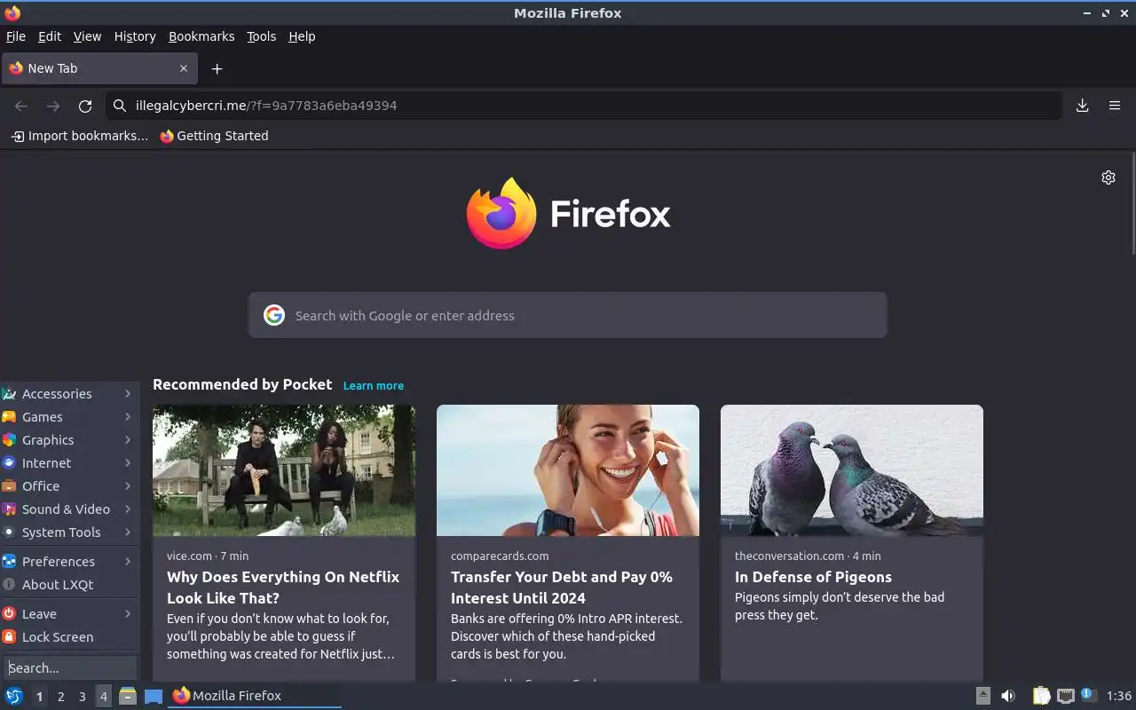Viewport: 1136px width, 710px height.
Task: Click Search with Google input box
Action: pos(568,315)
